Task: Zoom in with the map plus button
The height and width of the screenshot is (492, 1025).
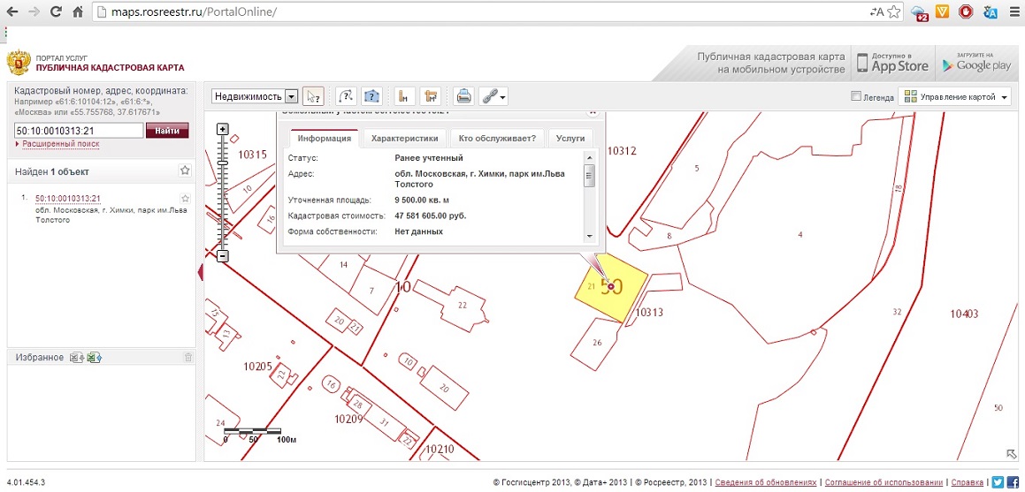Action: point(222,129)
